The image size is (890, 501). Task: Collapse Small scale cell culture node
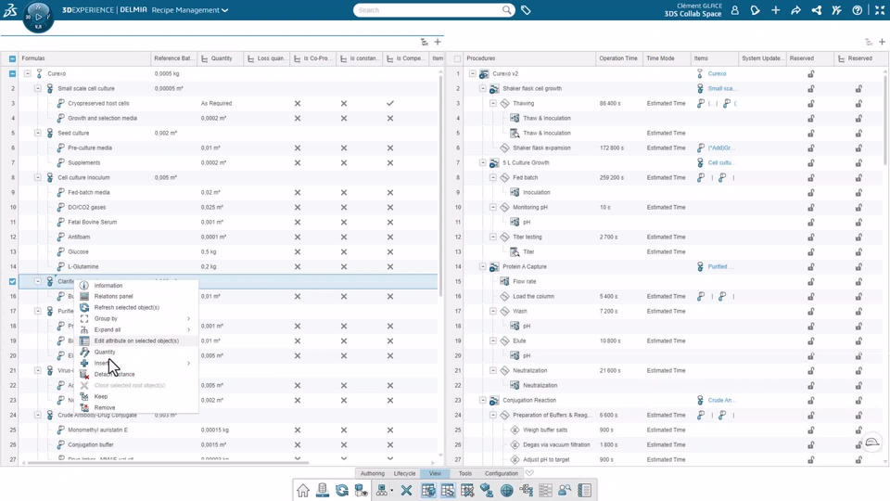pyautogui.click(x=37, y=88)
